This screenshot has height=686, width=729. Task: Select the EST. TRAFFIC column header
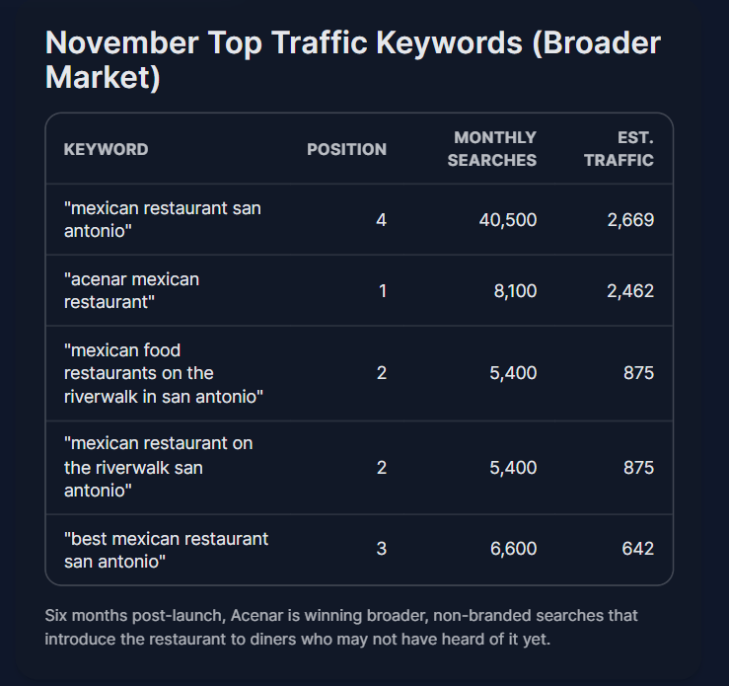pos(619,148)
